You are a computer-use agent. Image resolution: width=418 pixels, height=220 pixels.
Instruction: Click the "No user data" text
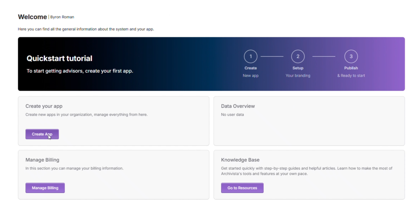pyautogui.click(x=232, y=115)
